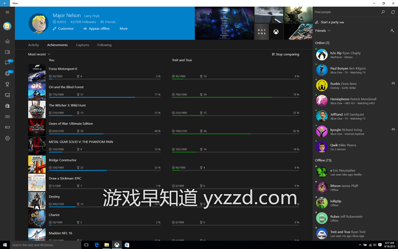Open the Forza Motorsport 6 thumbnail
398x249 pixels.
37,73
